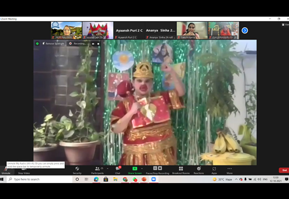This screenshot has width=289, height=199.
Task: Open the battery status tray icon
Action: (250, 179)
